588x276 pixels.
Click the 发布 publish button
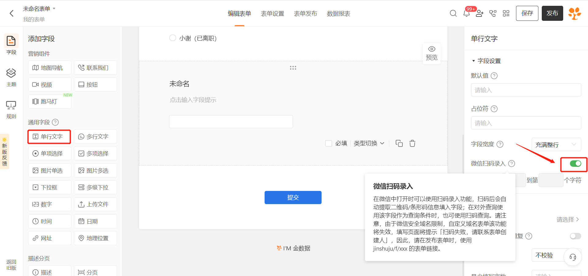click(552, 13)
